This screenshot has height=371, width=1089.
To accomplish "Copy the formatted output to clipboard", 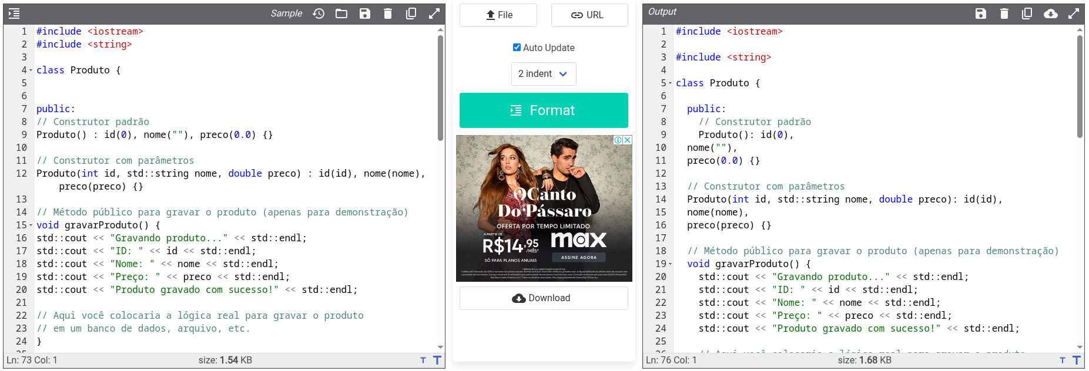I will coord(1027,14).
